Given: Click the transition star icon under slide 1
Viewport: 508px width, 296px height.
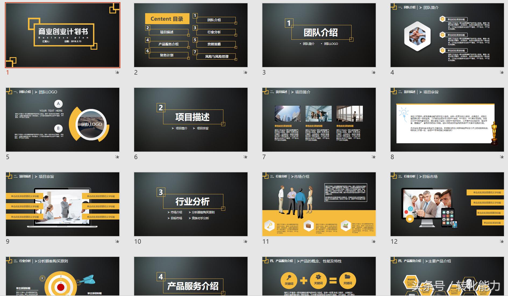Looking at the screenshot, I should coord(117,72).
